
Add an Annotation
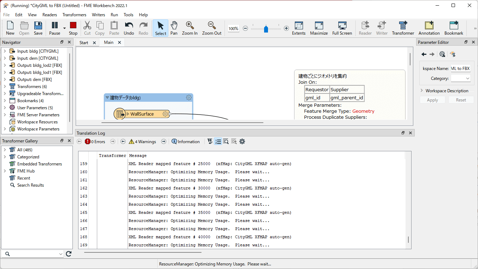point(429,28)
